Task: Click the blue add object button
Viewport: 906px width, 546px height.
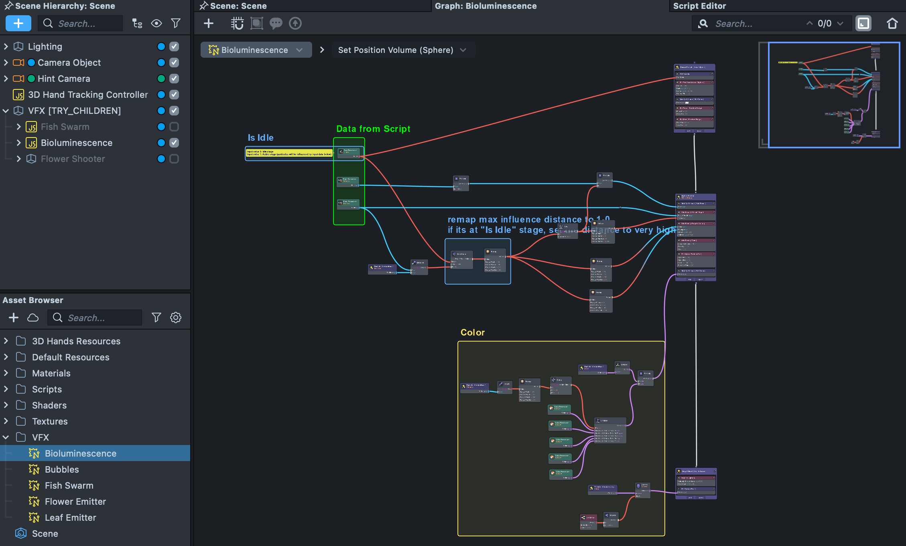Action: [18, 23]
